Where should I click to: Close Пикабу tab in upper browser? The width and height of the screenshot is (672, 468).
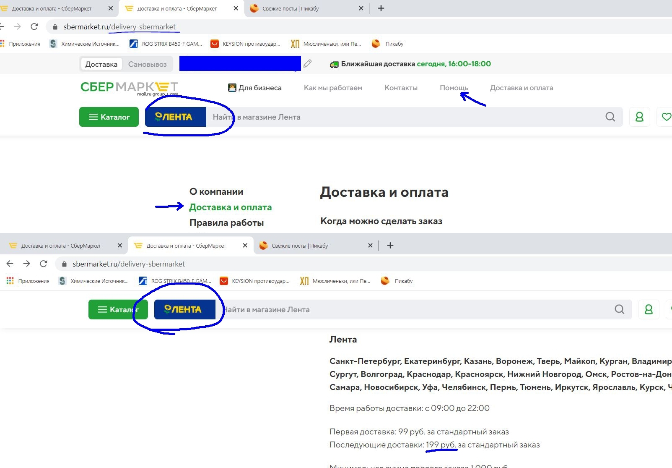pos(361,8)
